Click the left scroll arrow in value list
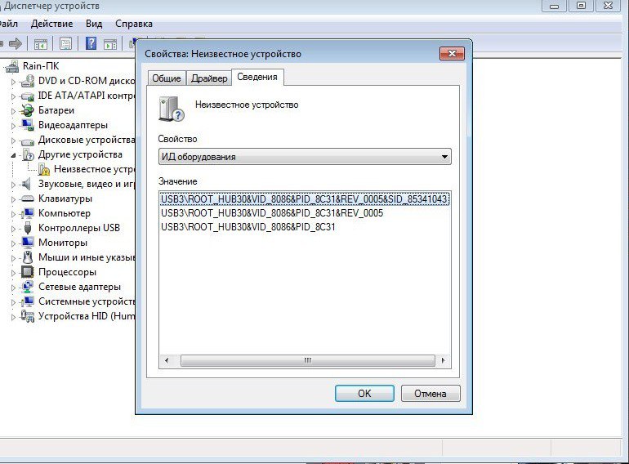Image resolution: width=629 pixels, height=464 pixels. tap(167, 360)
